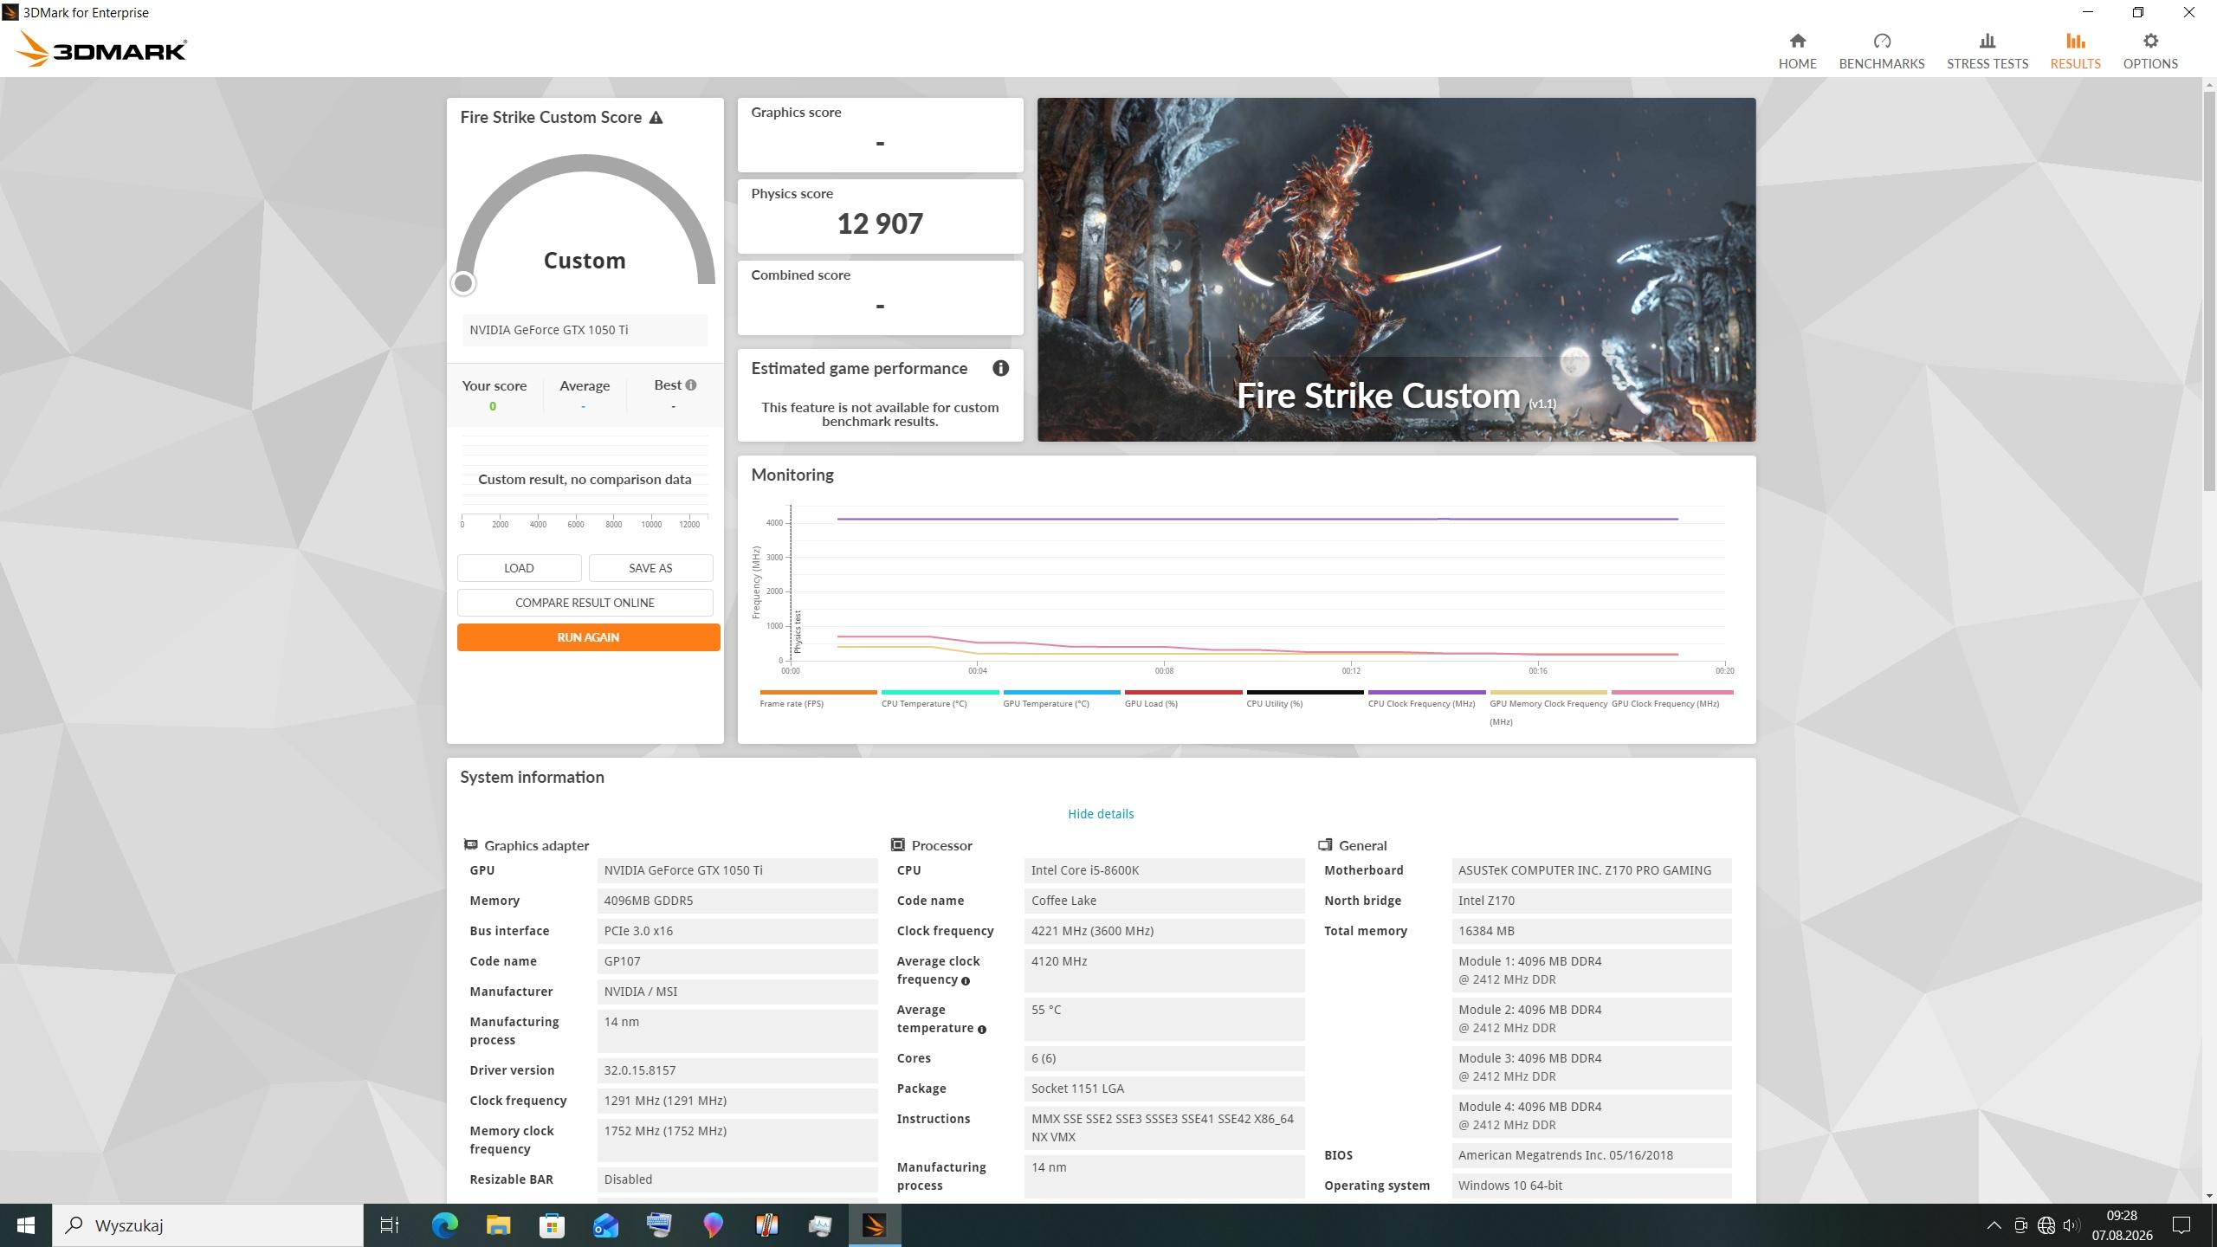Go to the HOME tab

[1797, 51]
